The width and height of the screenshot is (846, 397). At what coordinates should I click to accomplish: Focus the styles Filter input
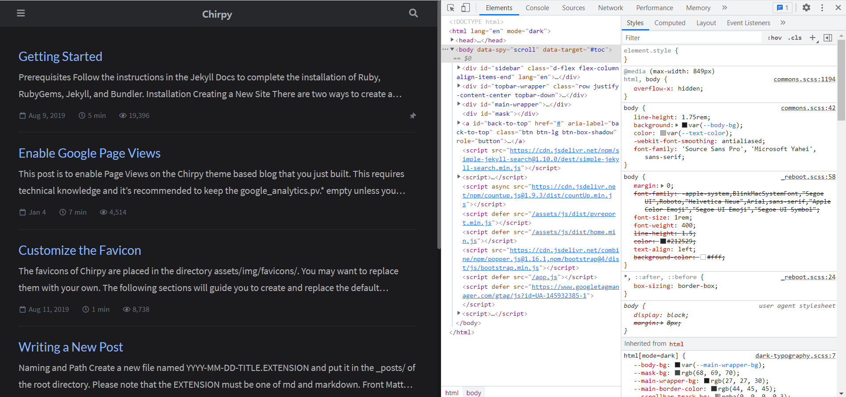692,38
